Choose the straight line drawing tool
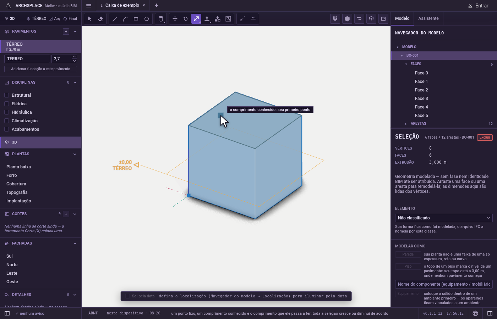The width and height of the screenshot is (497, 319). point(115,19)
